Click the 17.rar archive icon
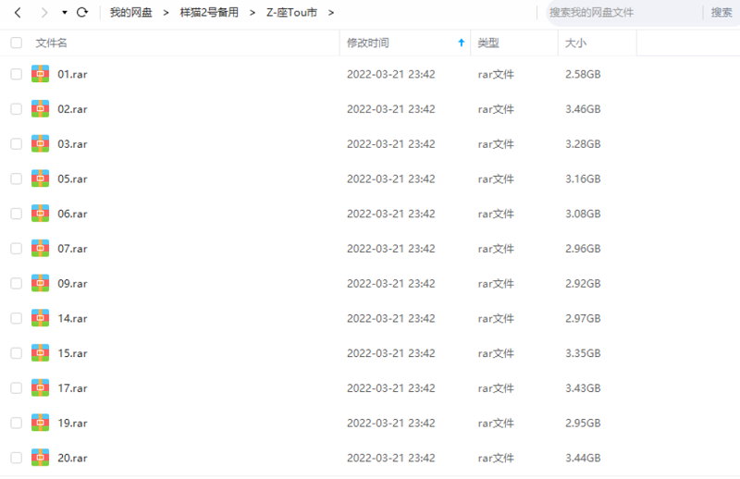740x479 pixels. coord(40,387)
